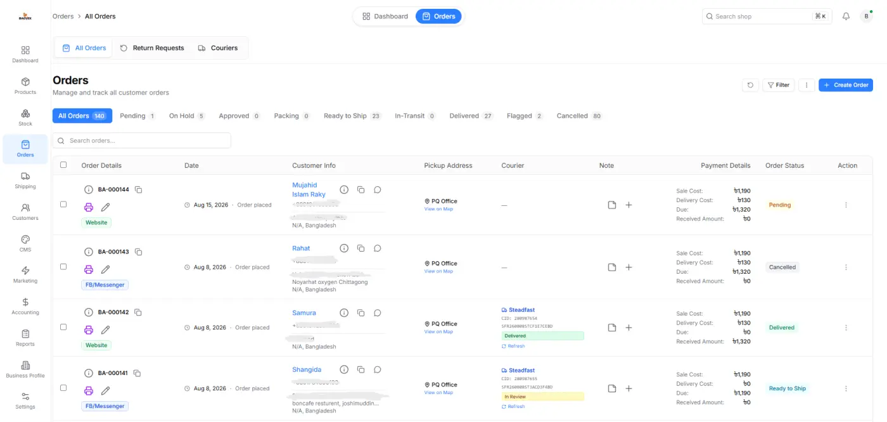
Task: Open message icon for Mujahid Islam Raky
Action: coord(377,189)
